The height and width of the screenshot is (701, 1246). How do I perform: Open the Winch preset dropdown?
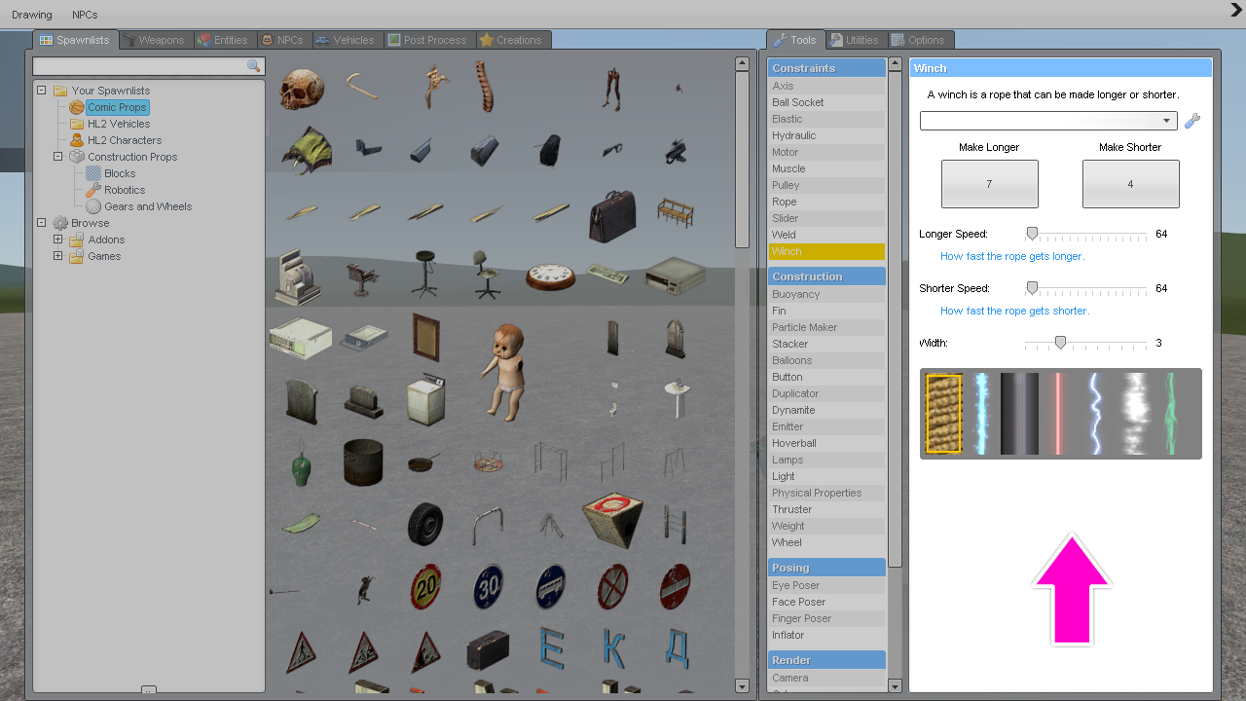(1048, 121)
